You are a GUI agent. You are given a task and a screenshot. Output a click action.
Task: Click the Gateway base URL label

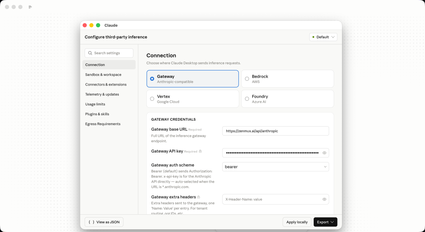169,129
